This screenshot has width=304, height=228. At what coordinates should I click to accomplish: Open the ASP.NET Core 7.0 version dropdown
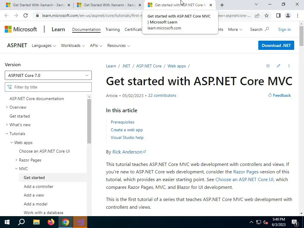tap(48, 75)
